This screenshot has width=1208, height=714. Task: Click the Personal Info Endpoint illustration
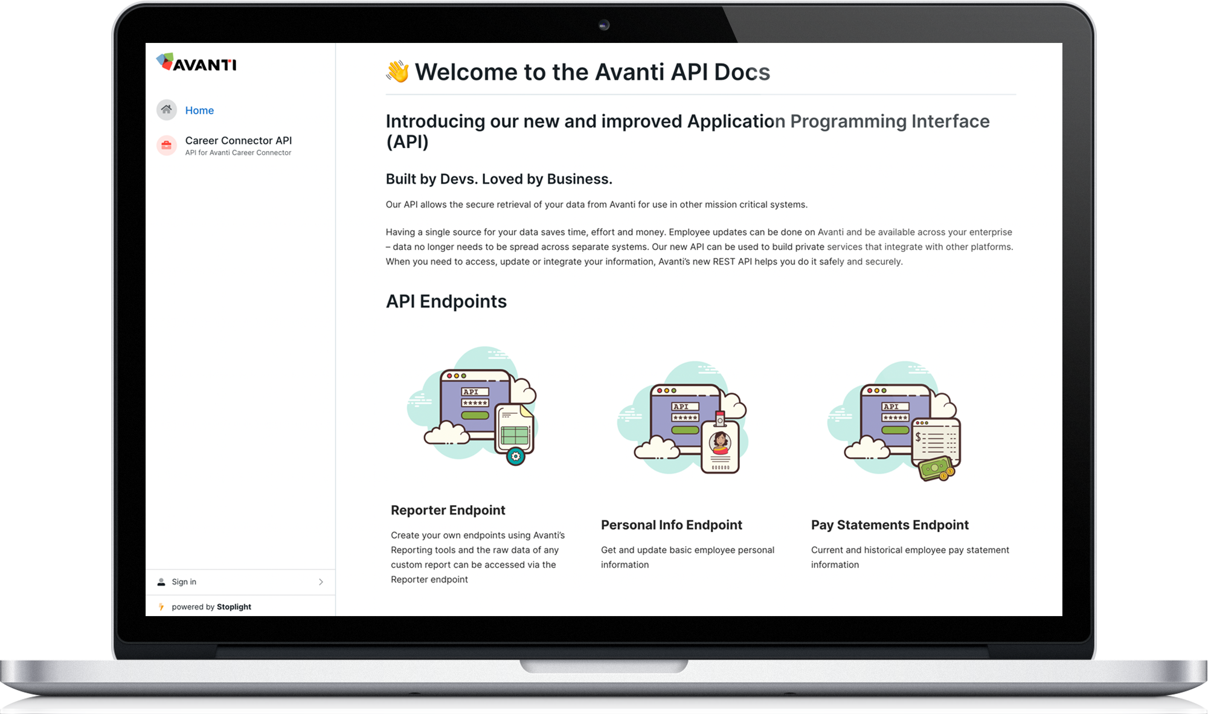coord(683,417)
